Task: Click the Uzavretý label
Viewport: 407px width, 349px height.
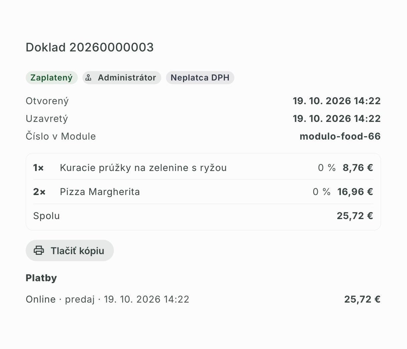Action: (47, 119)
